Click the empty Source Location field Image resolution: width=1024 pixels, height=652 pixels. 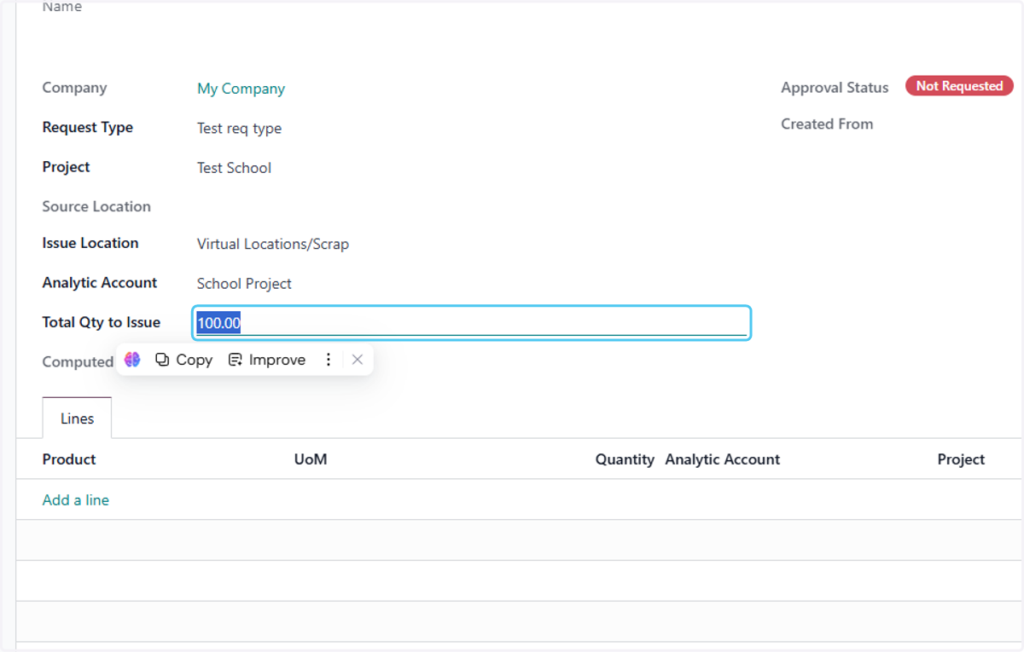point(471,206)
